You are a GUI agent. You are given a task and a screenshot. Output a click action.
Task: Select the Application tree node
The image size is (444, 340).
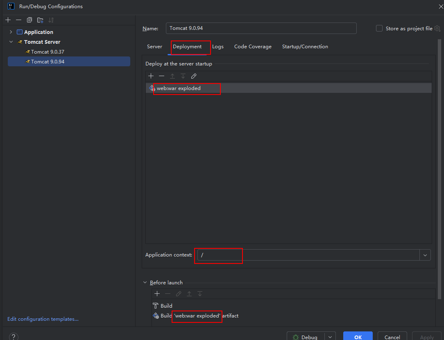tap(39, 32)
